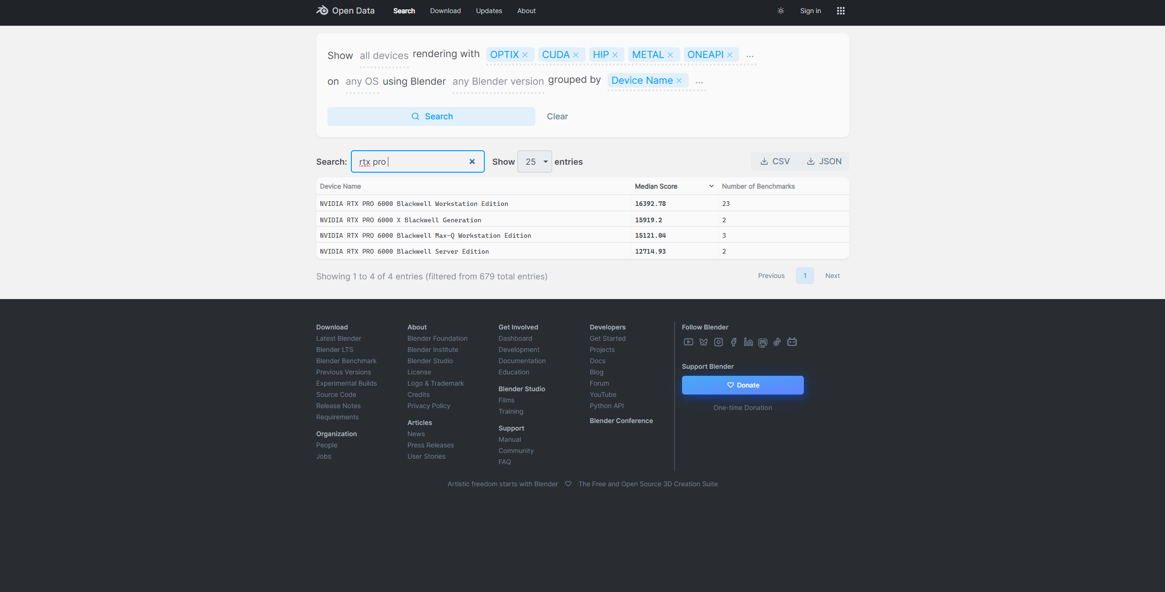Clear the rtx pro search text
This screenshot has height=592, width=1165.
(x=472, y=161)
